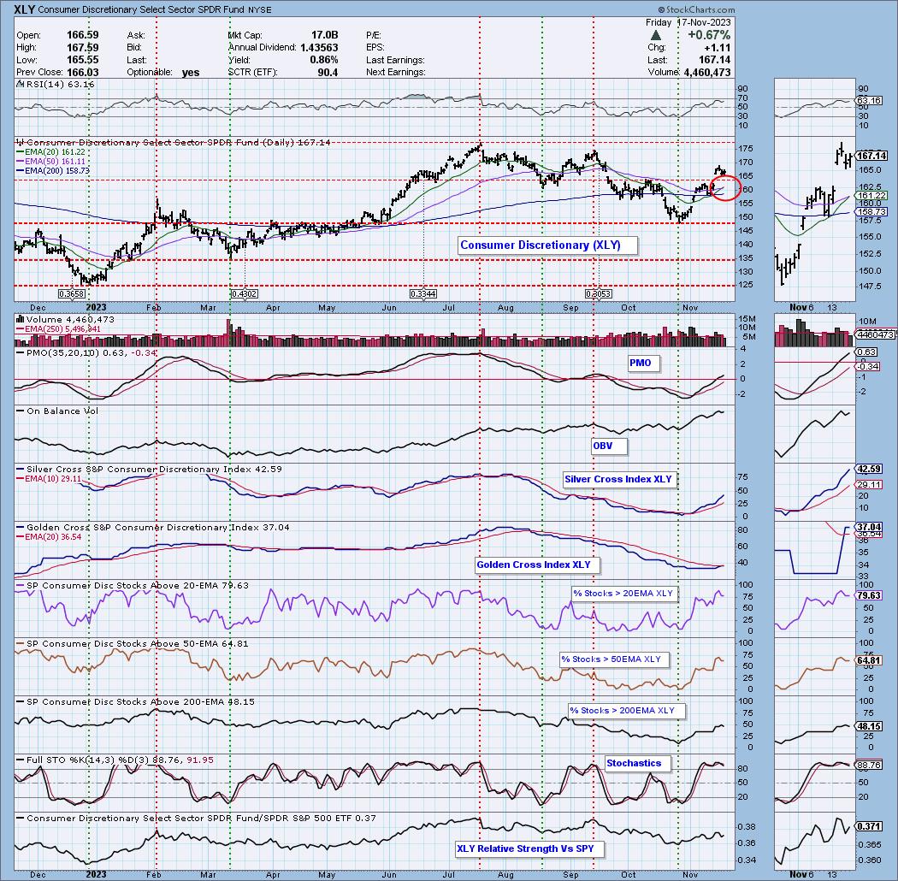Click the 0.3344 label on price chart
898x881 pixels.
pos(423,294)
